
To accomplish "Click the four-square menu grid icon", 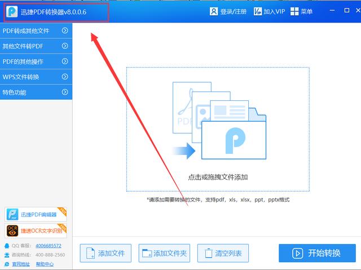I will point(294,11).
